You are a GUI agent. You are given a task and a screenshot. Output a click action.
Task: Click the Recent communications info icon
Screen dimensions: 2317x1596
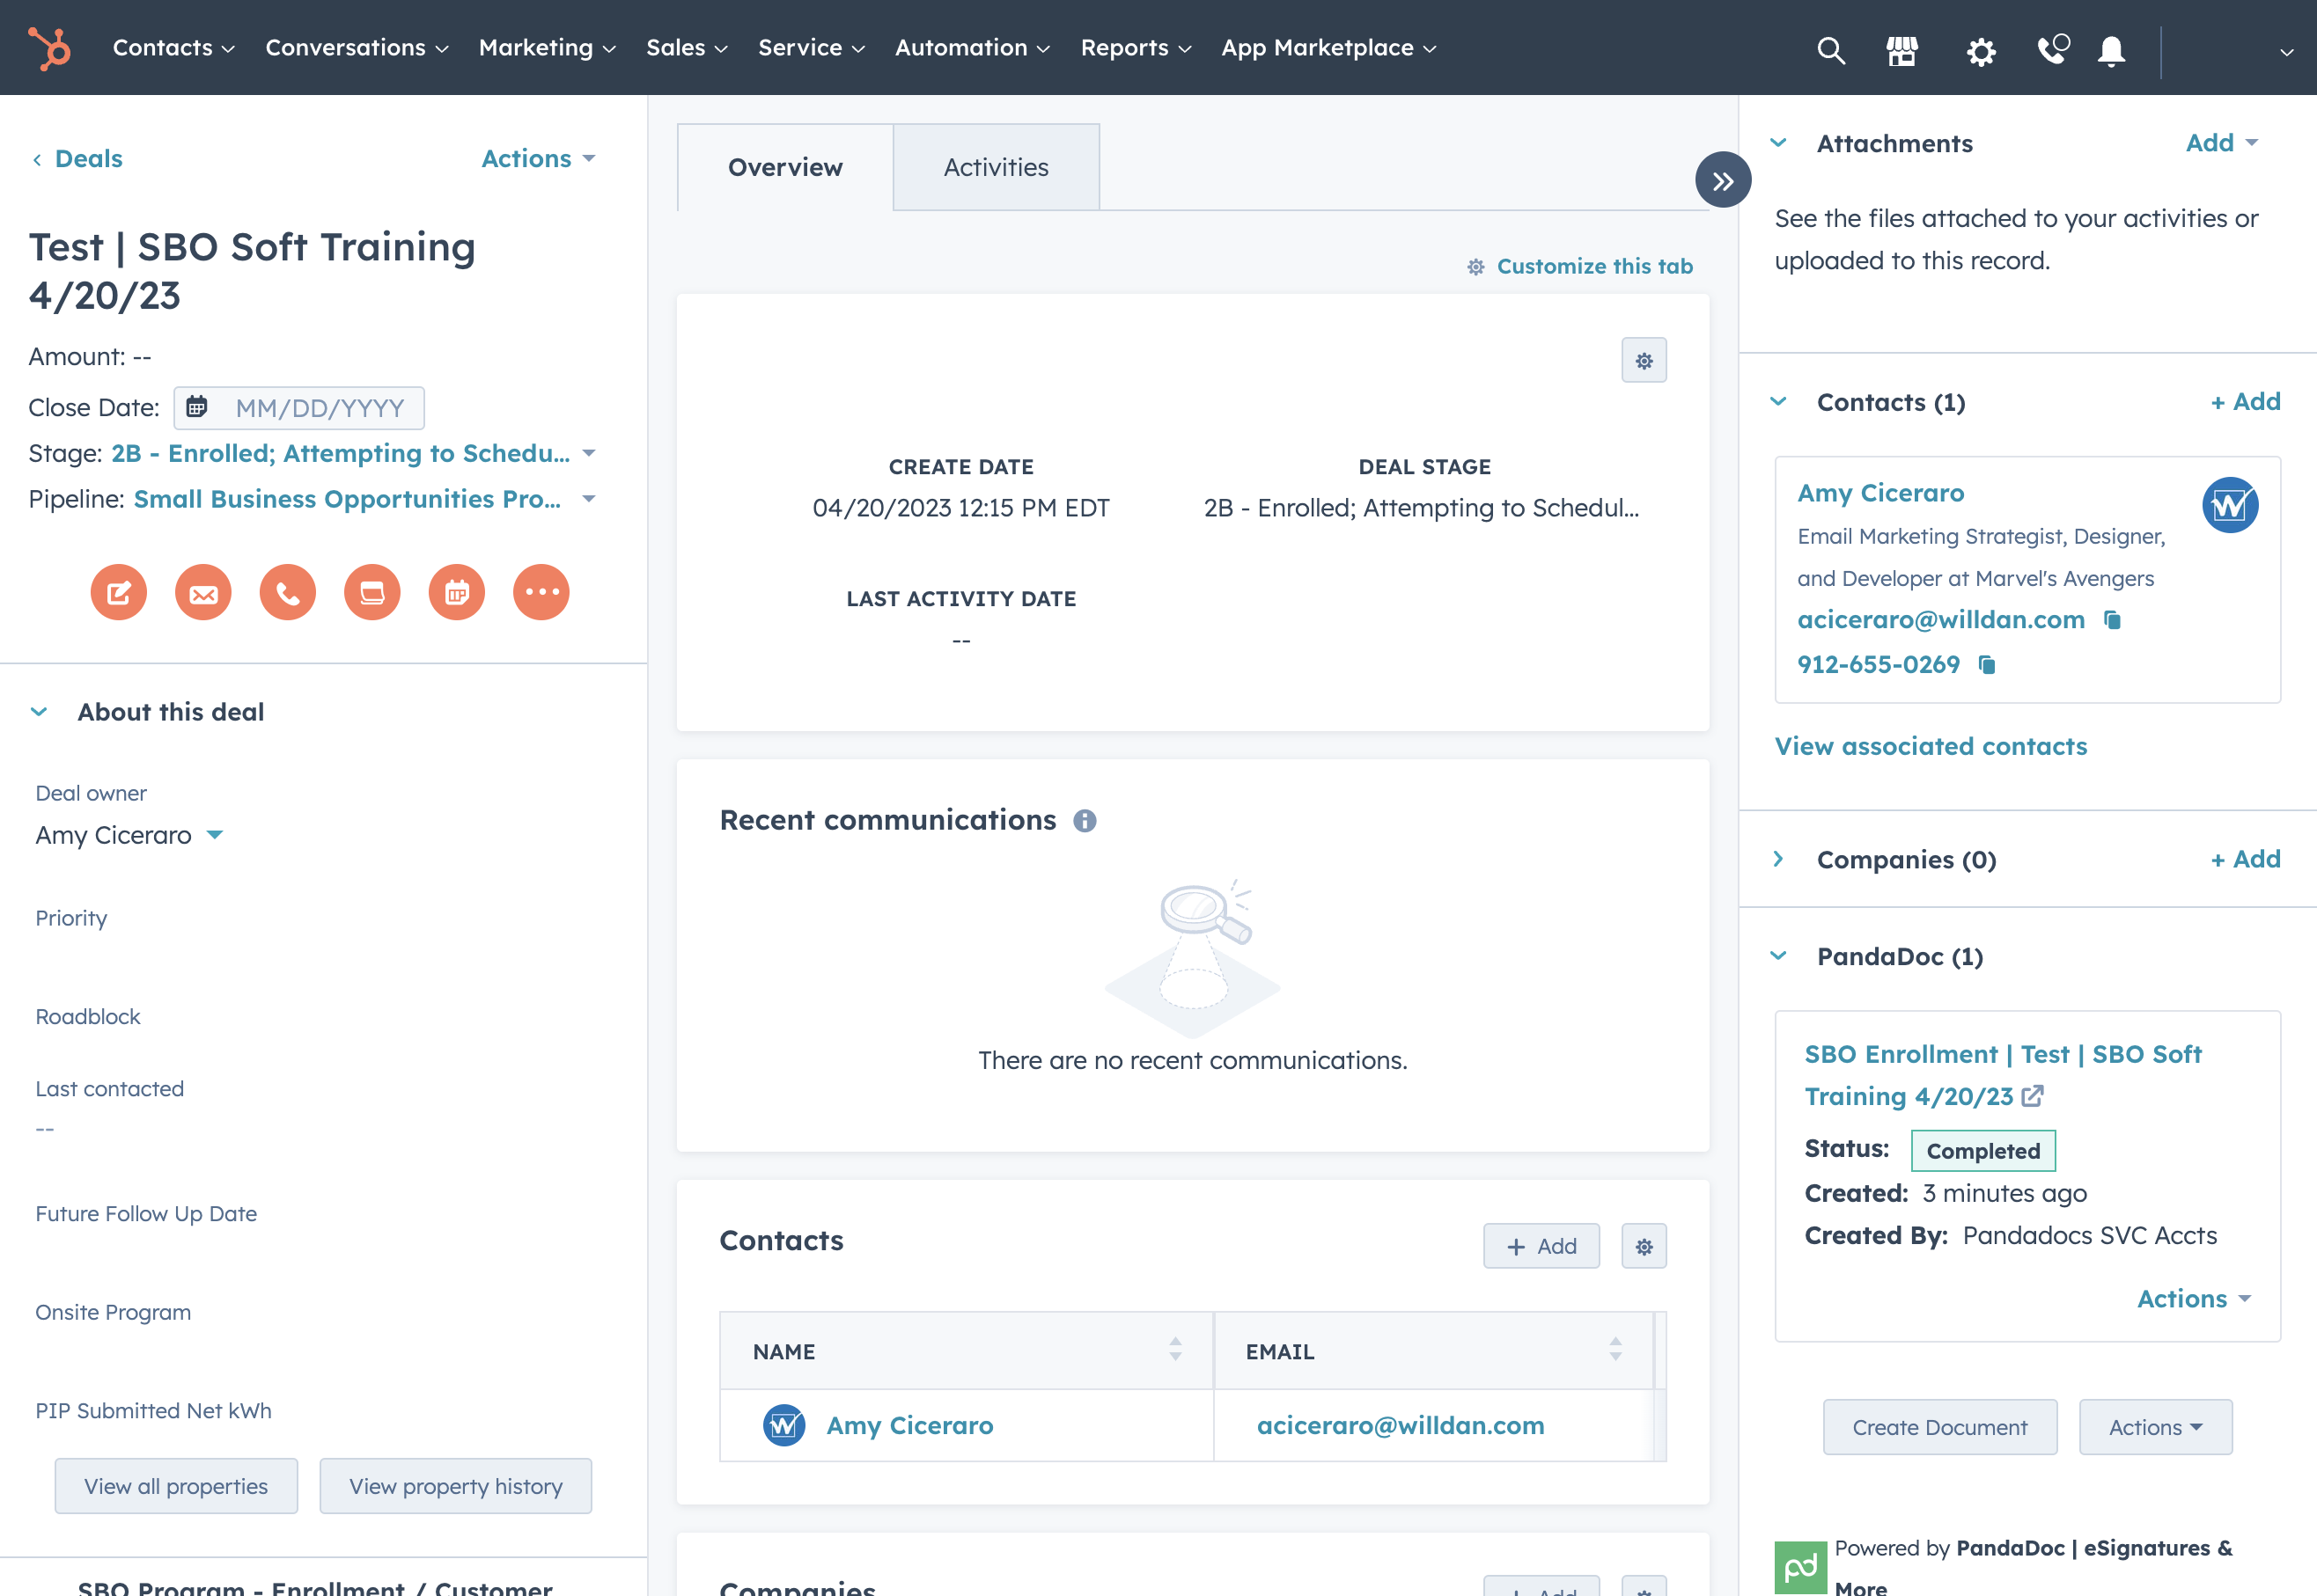click(x=1085, y=821)
